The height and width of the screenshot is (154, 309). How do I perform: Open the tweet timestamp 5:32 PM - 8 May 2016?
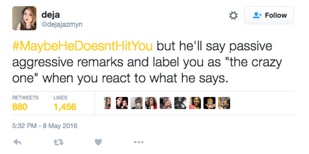click(44, 126)
